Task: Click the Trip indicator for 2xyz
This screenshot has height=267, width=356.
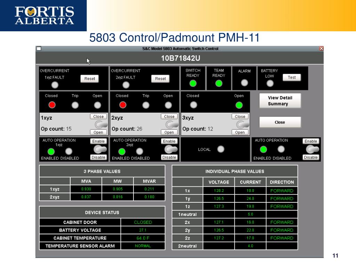Action: tap(146, 105)
